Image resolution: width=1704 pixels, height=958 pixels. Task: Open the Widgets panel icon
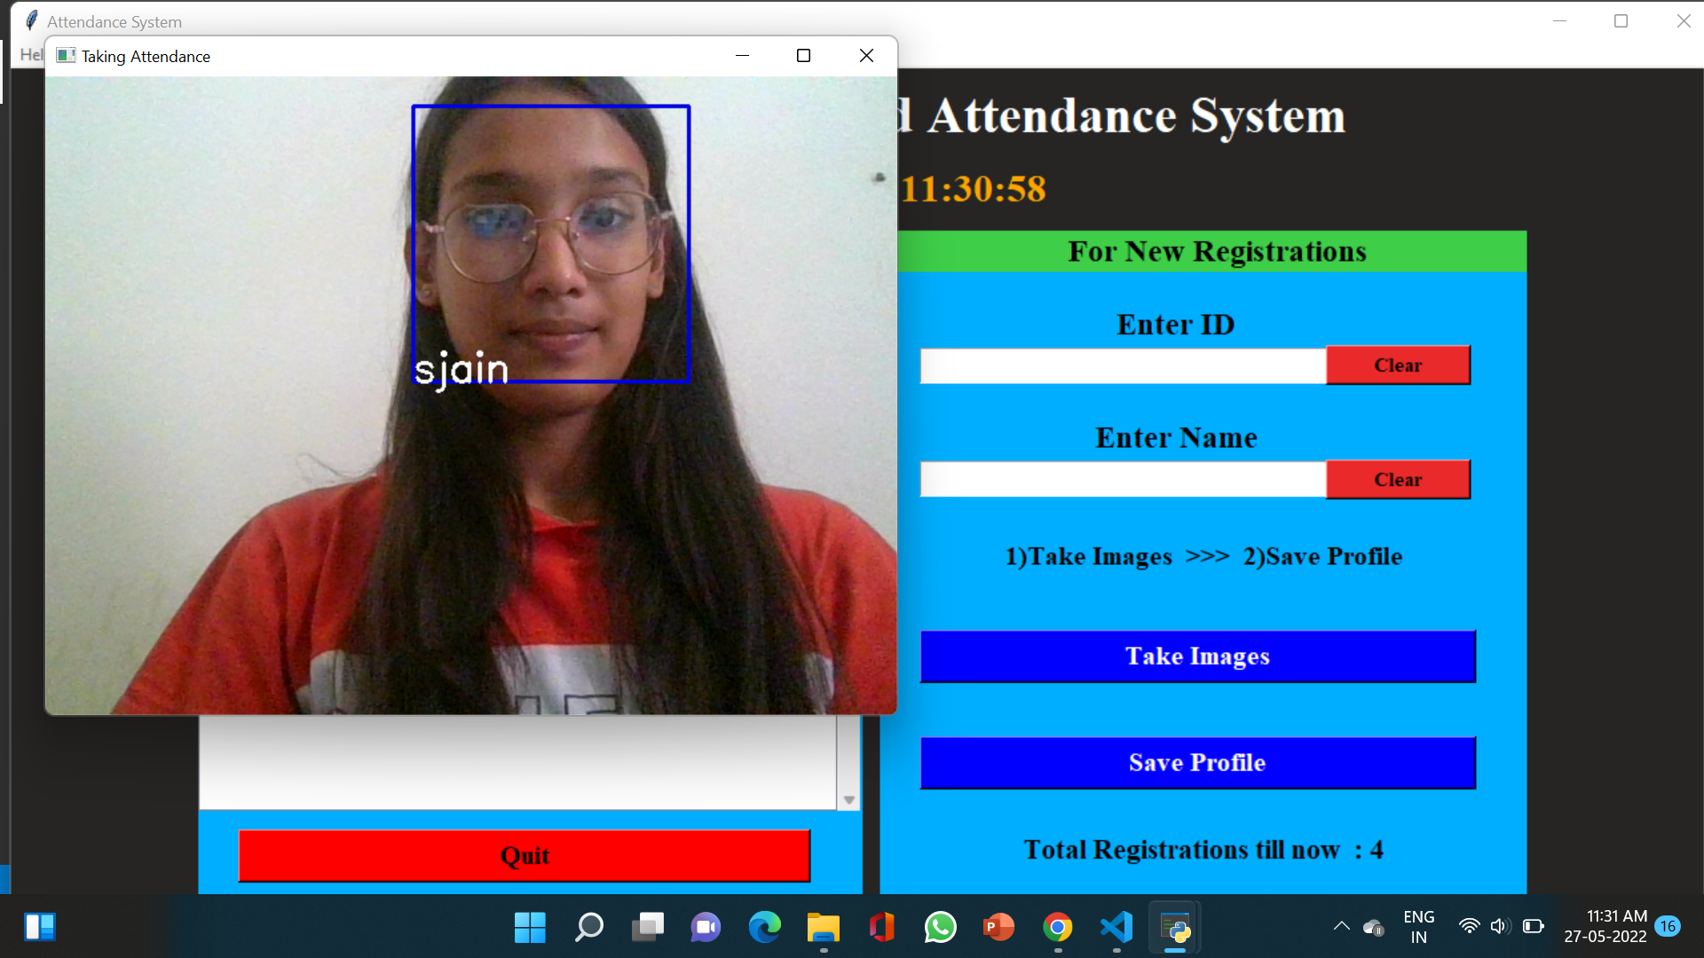[x=40, y=927]
